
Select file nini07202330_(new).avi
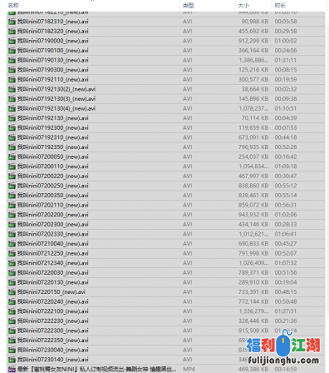click(165, 234)
